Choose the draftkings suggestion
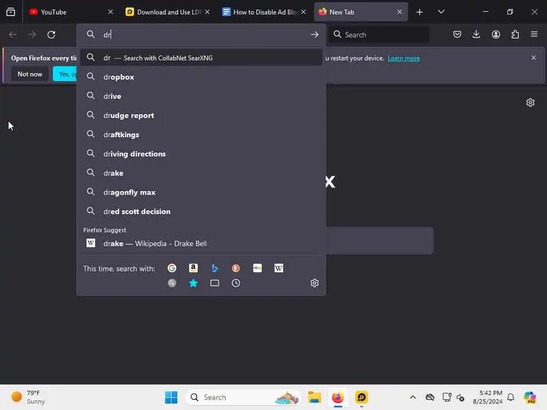The height and width of the screenshot is (410, 547). point(201,135)
